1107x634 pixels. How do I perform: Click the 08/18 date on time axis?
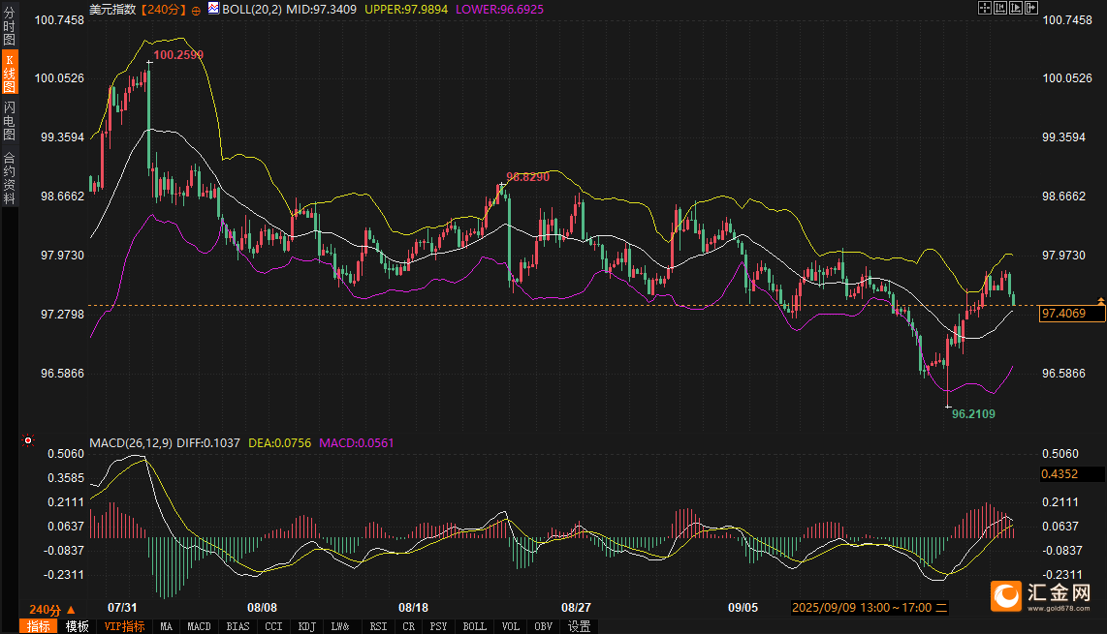tap(413, 608)
